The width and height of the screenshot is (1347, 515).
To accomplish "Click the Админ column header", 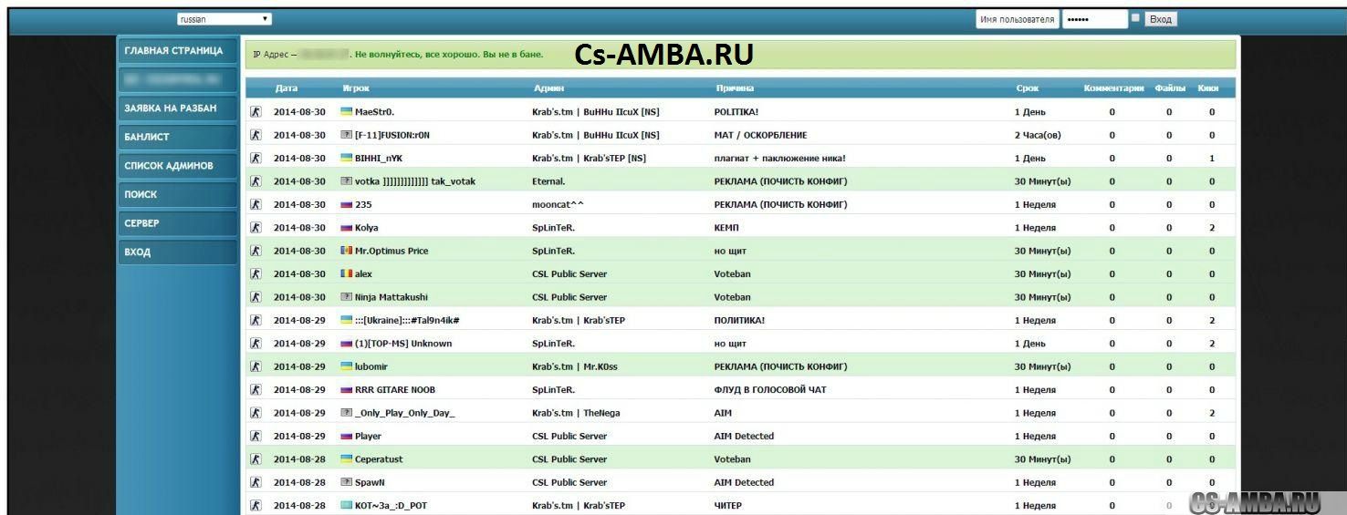I will (548, 88).
